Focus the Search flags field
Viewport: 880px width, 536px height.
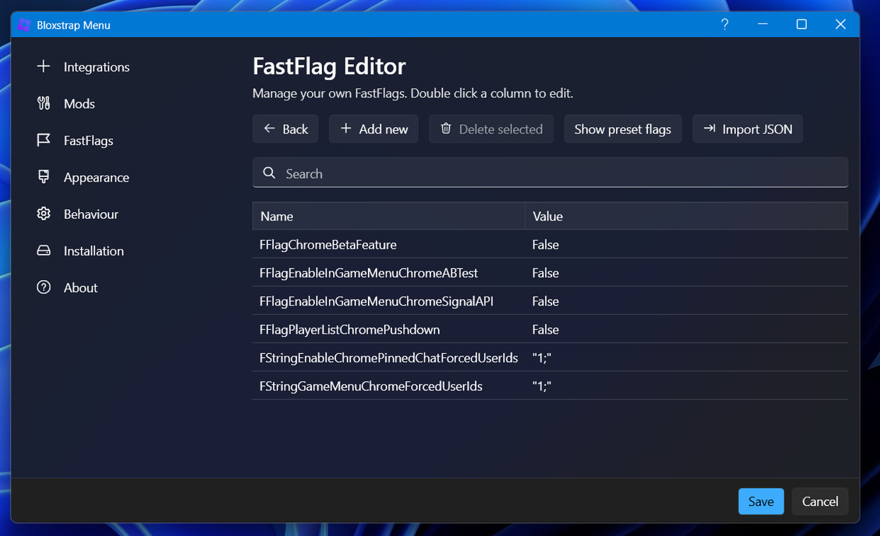click(561, 173)
